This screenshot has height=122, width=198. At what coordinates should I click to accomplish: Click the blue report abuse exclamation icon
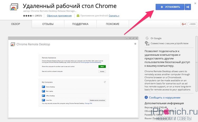[146, 97]
